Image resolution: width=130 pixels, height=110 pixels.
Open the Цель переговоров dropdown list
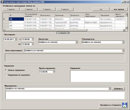(123, 50)
